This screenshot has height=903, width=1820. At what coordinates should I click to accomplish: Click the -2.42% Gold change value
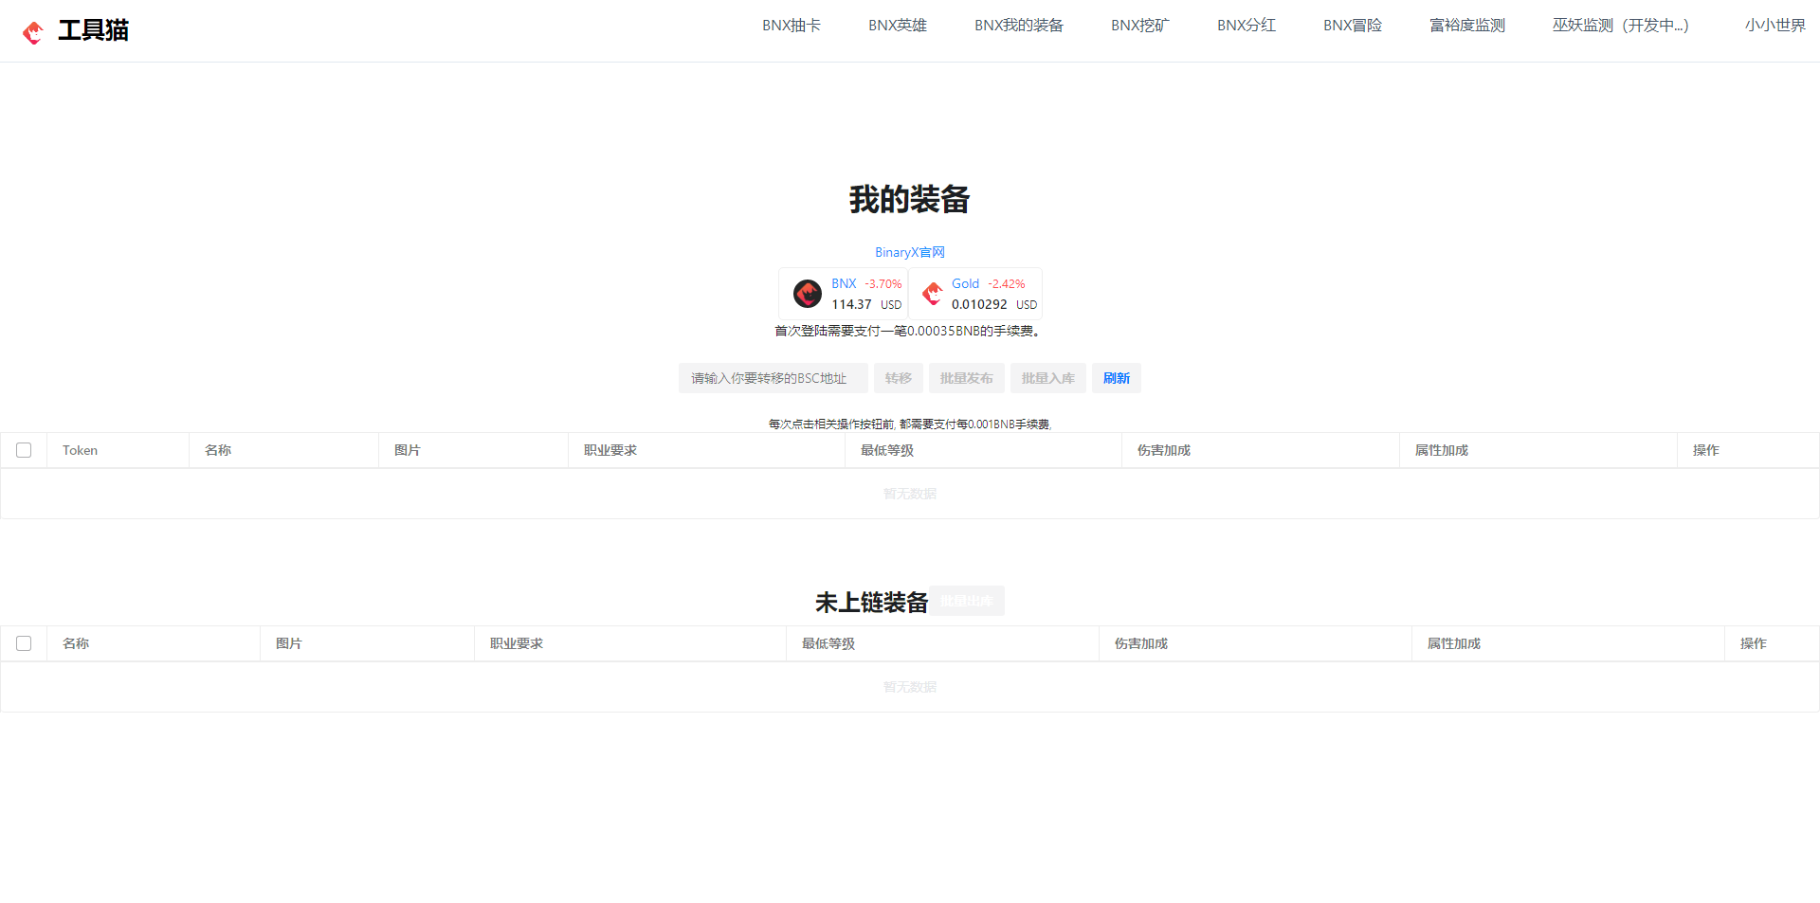pyautogui.click(x=1007, y=284)
